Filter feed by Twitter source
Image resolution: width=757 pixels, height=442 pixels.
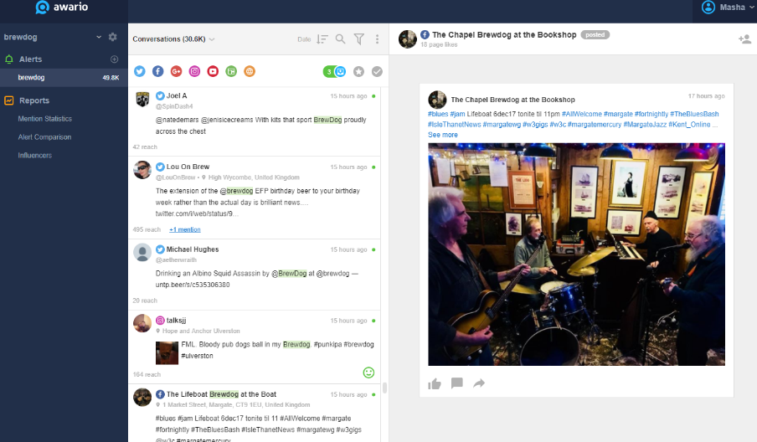140,71
